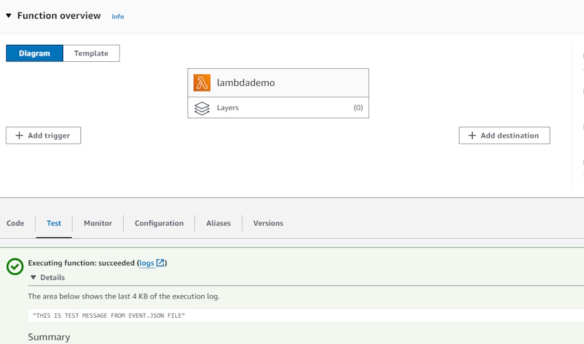584x344 pixels.
Task: Click the plus icon on Add trigger
Action: pyautogui.click(x=19, y=136)
